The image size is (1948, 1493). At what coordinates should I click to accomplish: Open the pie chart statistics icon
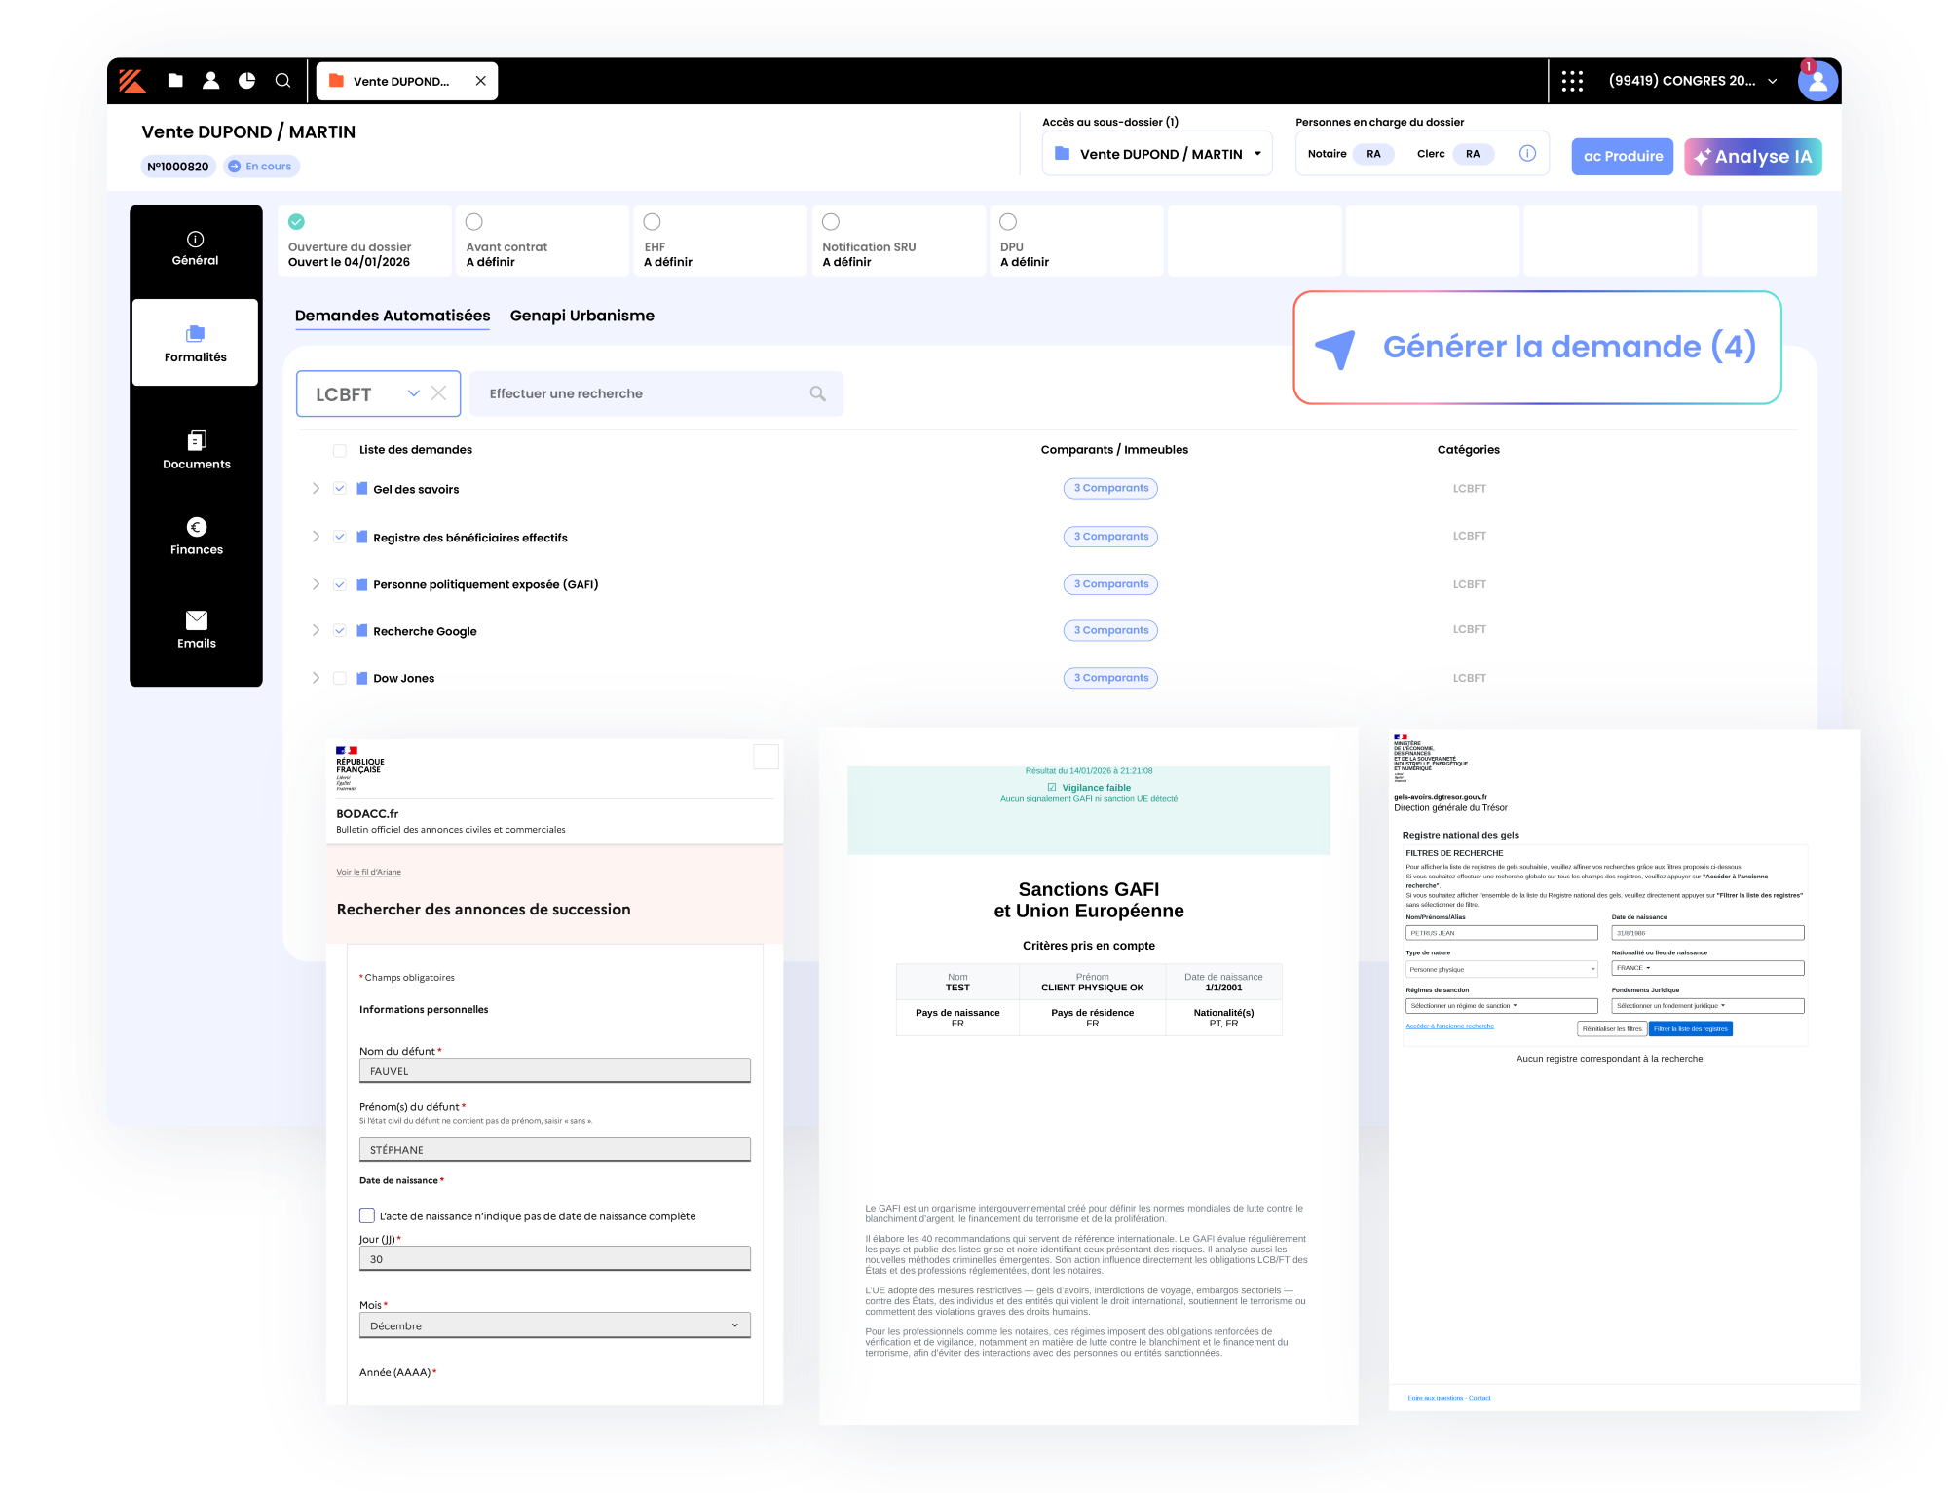(x=247, y=81)
